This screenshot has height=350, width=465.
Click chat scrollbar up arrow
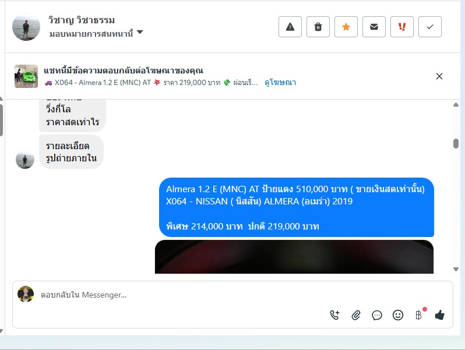456,105
